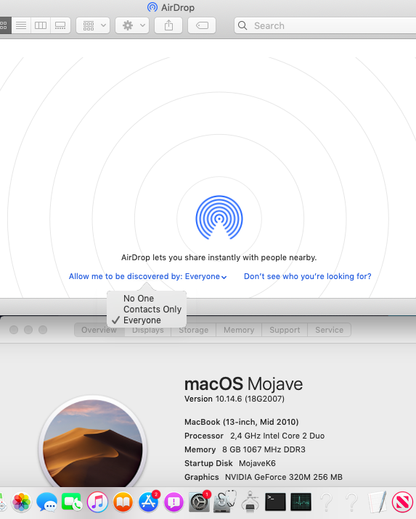Viewport: 416px width, 519px height.
Task: Switch Finder to gallery view
Action: (60, 25)
